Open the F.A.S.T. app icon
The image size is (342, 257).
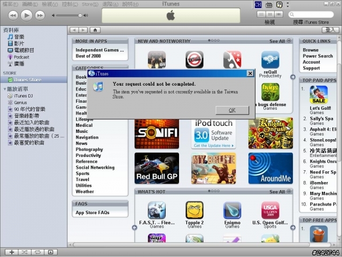click(157, 210)
